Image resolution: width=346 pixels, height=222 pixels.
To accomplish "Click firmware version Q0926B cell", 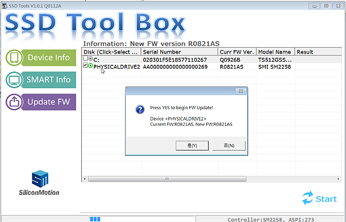I will (x=230, y=60).
